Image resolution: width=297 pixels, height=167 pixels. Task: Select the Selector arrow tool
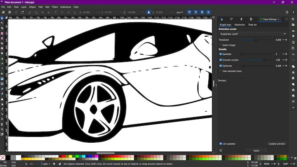pos(2,18)
